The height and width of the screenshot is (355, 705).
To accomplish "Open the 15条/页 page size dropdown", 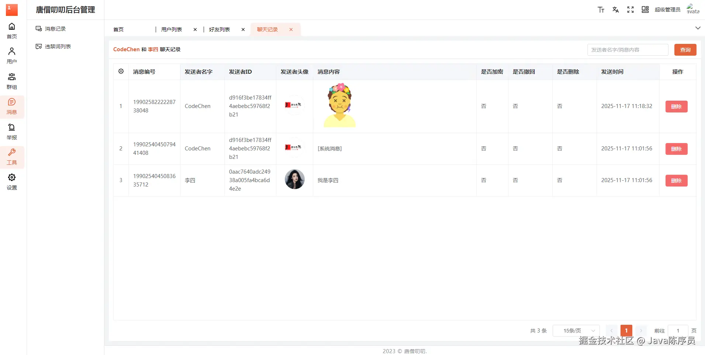I will click(576, 331).
